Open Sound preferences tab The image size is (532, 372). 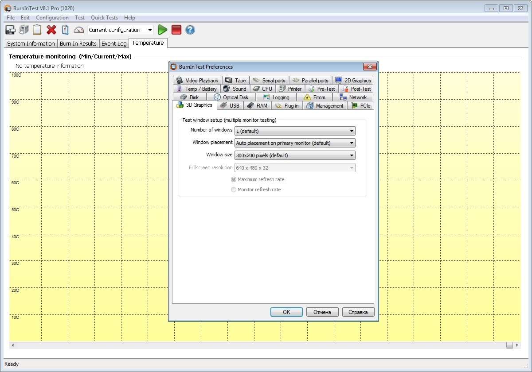point(235,89)
